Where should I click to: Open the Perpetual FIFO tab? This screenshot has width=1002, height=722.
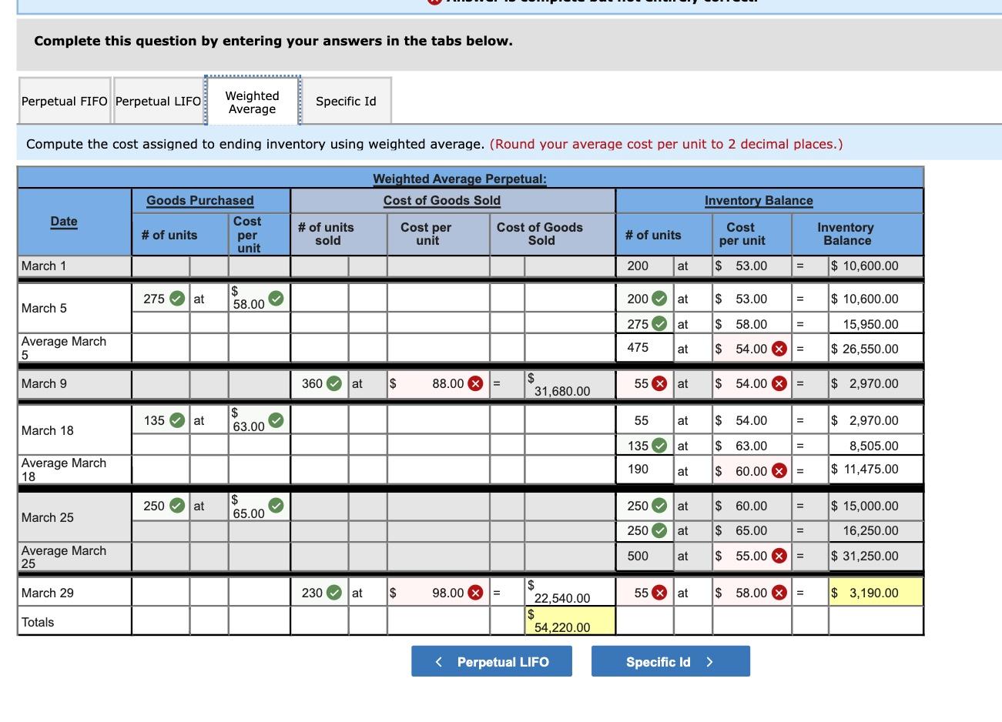tap(65, 101)
